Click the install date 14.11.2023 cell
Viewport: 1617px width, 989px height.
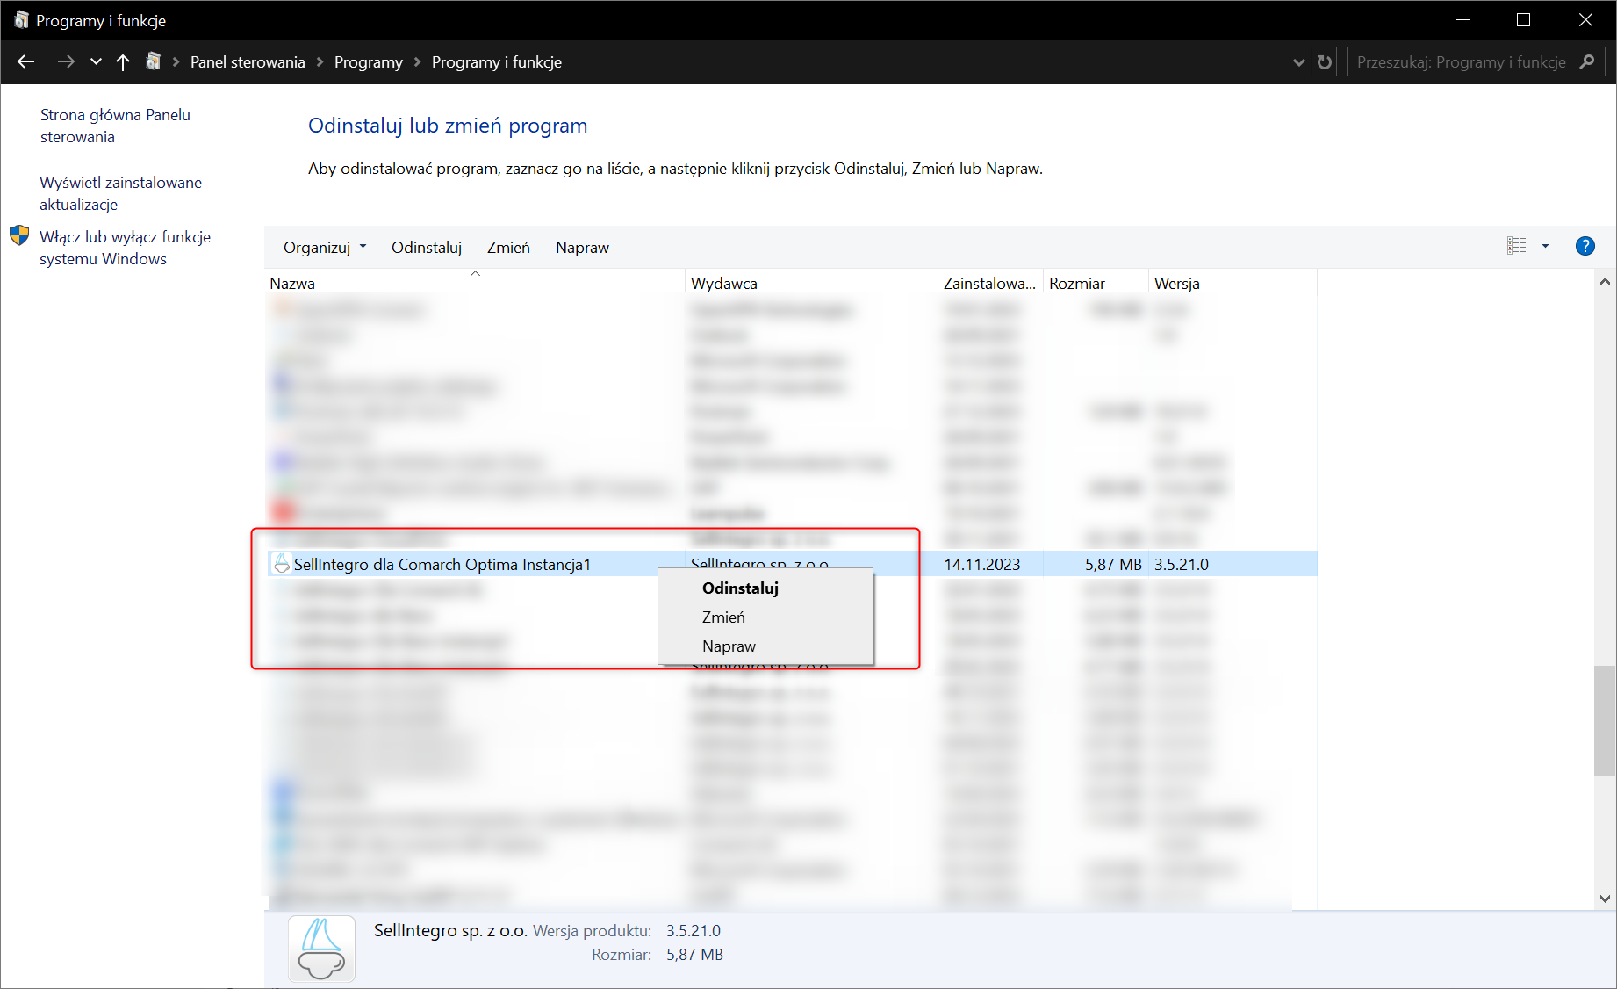(982, 565)
